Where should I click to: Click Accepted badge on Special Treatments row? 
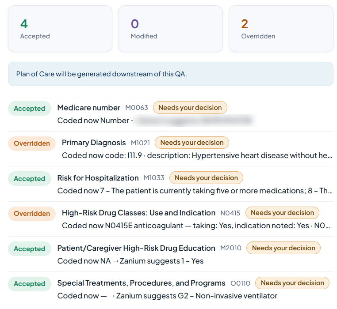(x=30, y=284)
